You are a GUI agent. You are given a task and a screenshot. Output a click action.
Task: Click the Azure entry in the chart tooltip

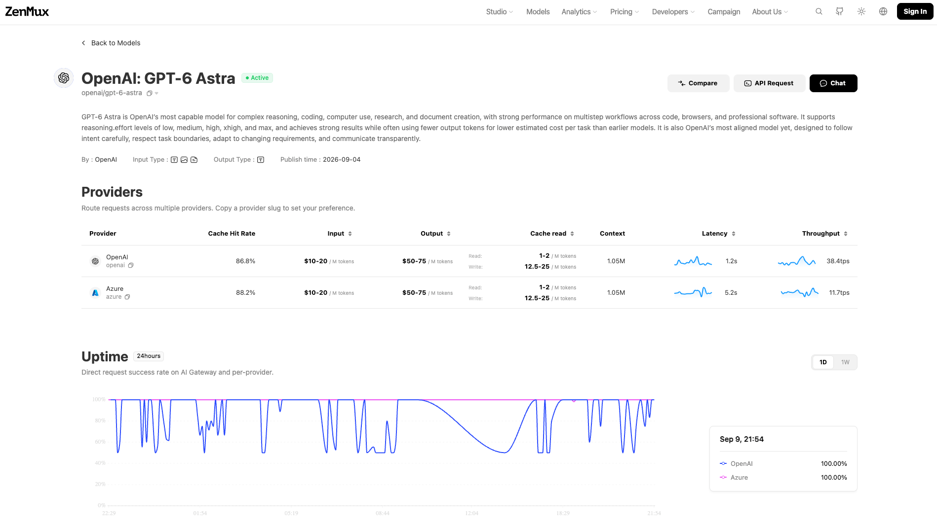783,478
